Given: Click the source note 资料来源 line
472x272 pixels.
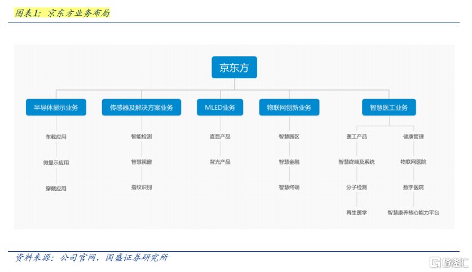Looking at the screenshot, I should coord(91,257).
